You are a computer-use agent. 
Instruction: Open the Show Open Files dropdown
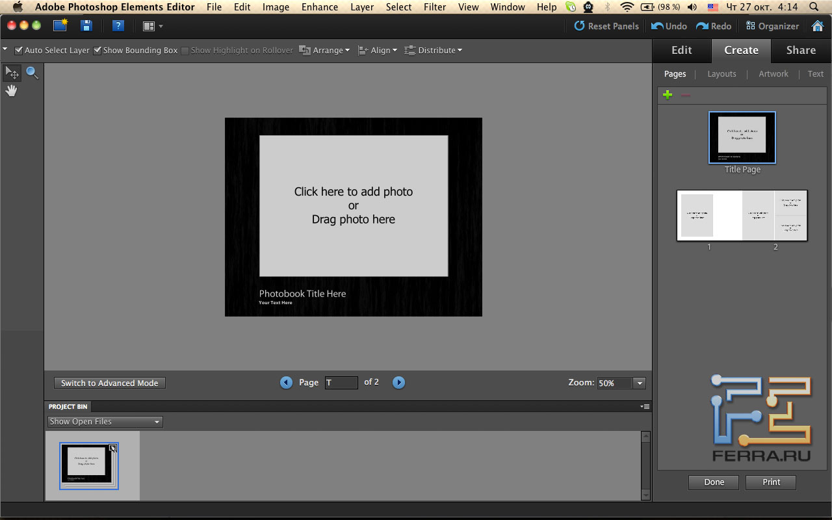point(105,422)
